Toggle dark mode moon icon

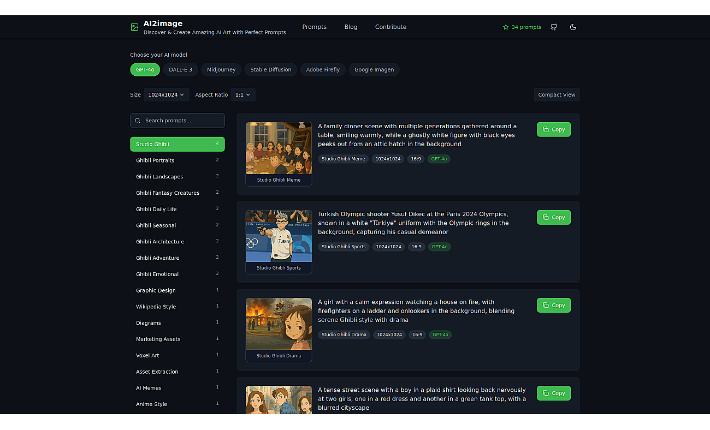(x=573, y=27)
